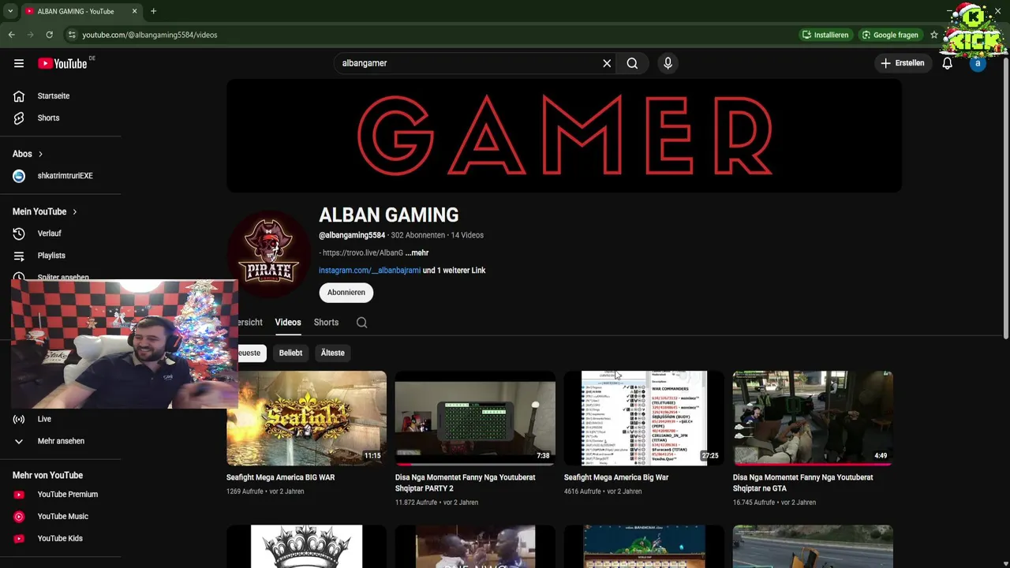Screen dimensions: 1010x568
Task: Filter videos by Beliebt
Action: 290,353
